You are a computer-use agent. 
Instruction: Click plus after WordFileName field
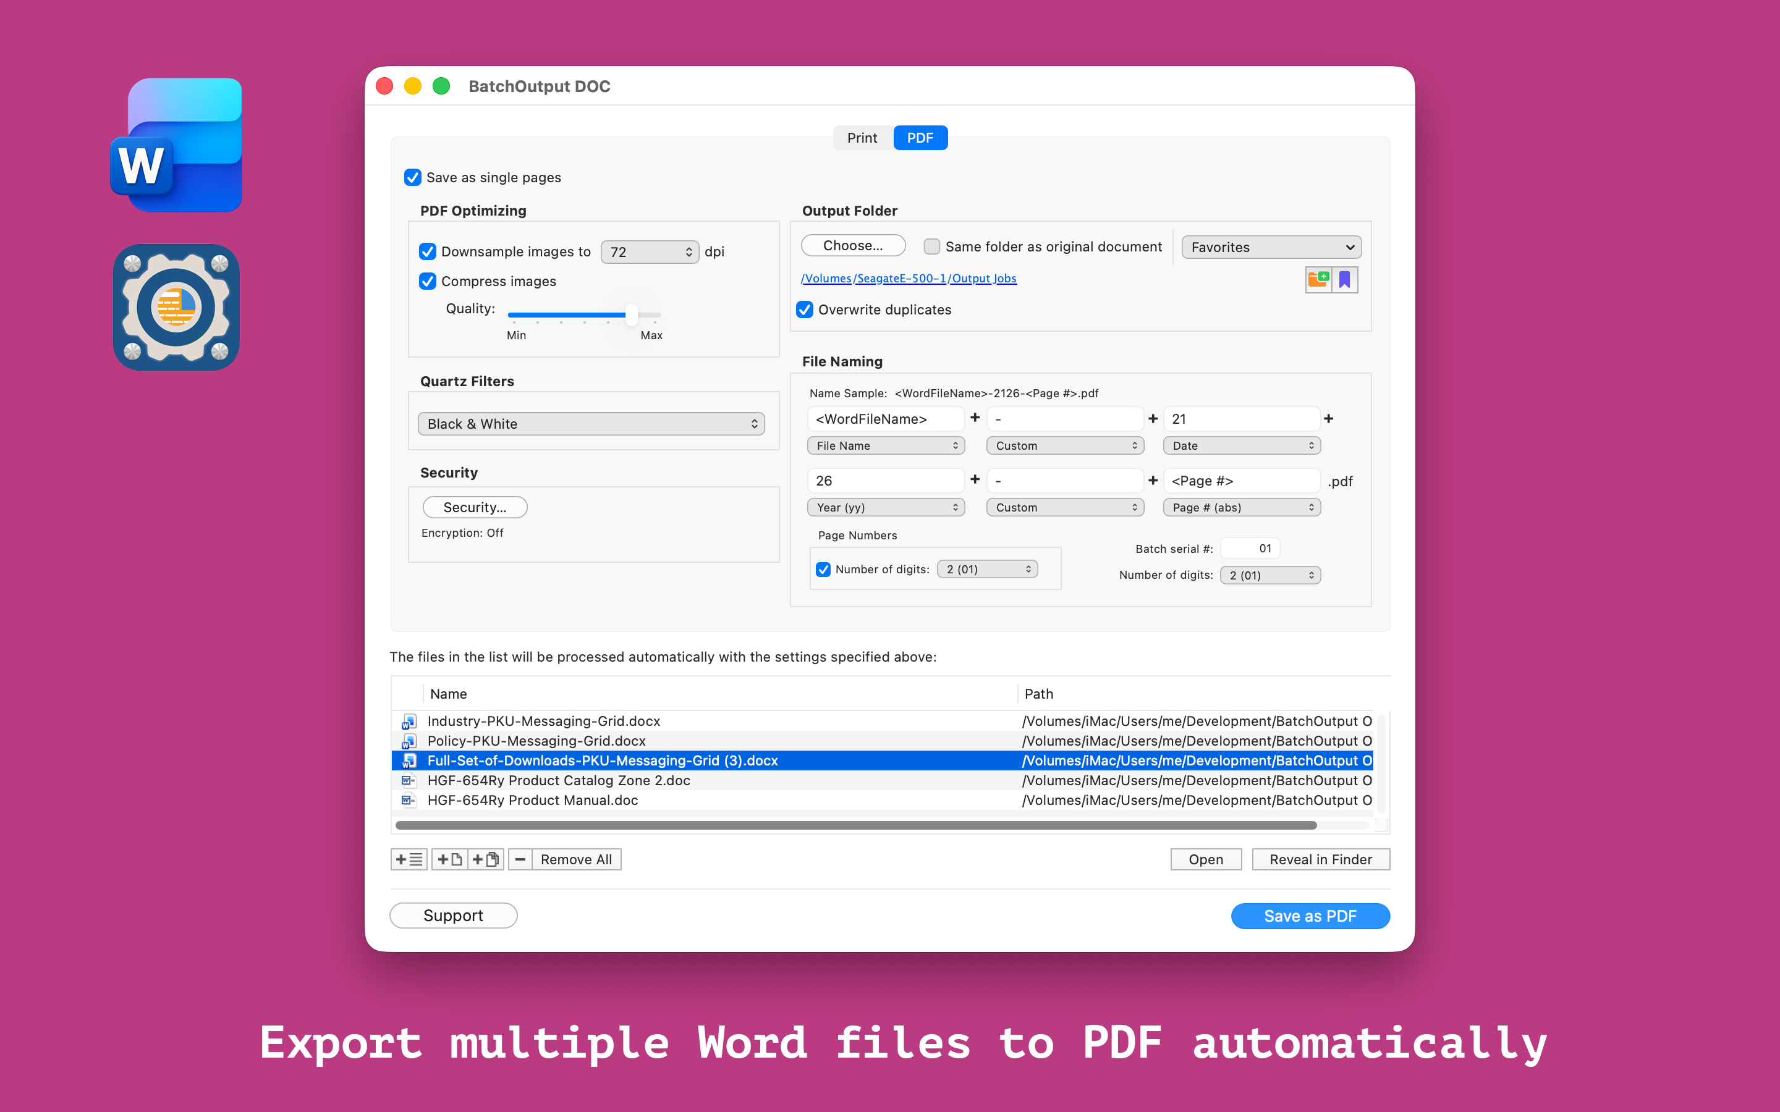pos(975,418)
